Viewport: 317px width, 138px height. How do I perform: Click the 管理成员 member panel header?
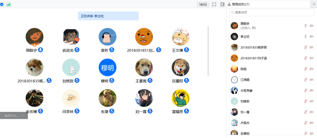(x=238, y=4)
